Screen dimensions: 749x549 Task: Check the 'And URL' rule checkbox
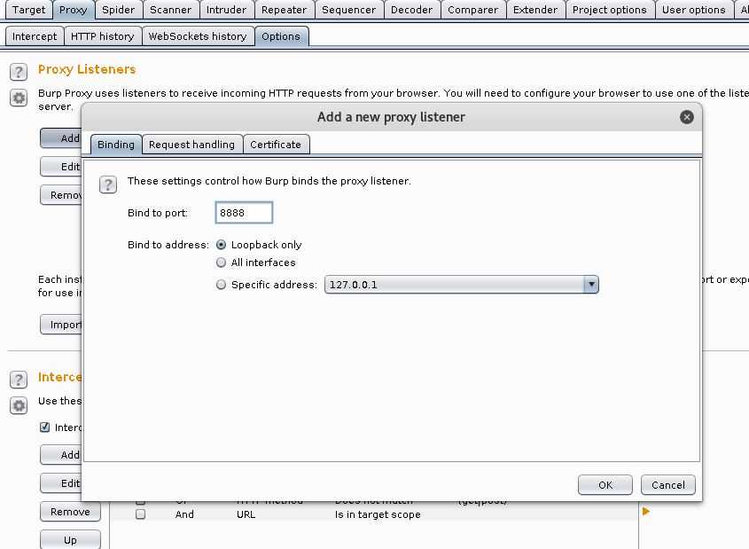pyautogui.click(x=140, y=514)
